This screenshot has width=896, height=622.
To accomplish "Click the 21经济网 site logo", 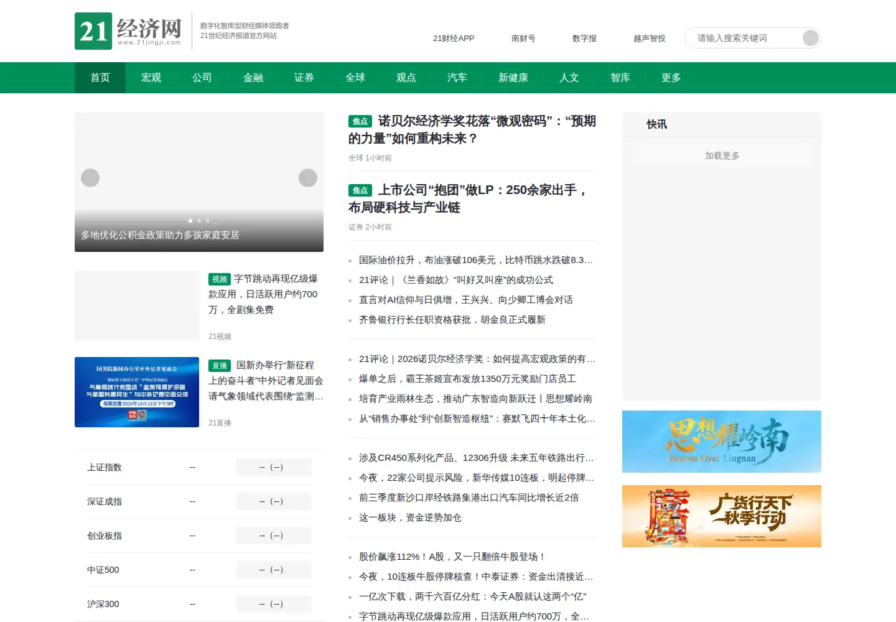I will pyautogui.click(x=128, y=31).
